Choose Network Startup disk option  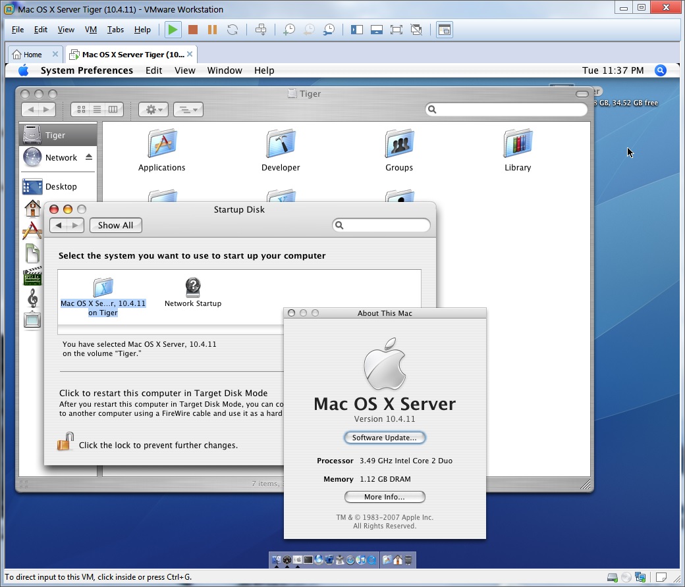click(192, 292)
